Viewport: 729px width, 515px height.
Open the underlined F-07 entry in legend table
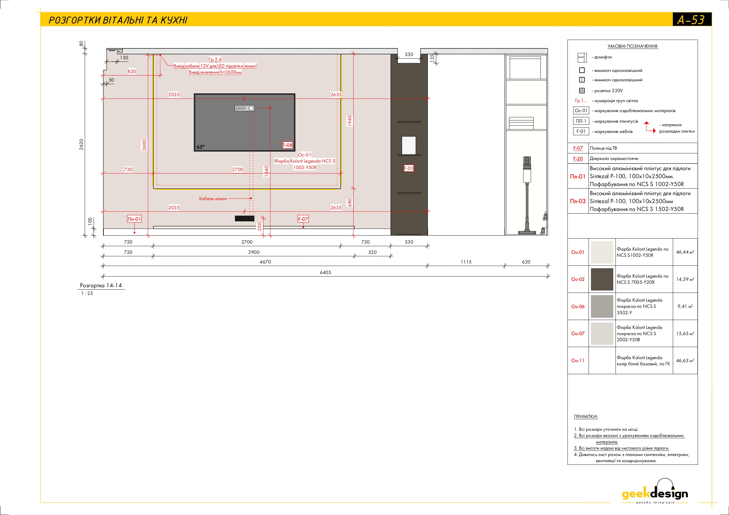pyautogui.click(x=578, y=148)
